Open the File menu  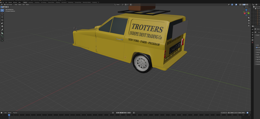(3, 3)
